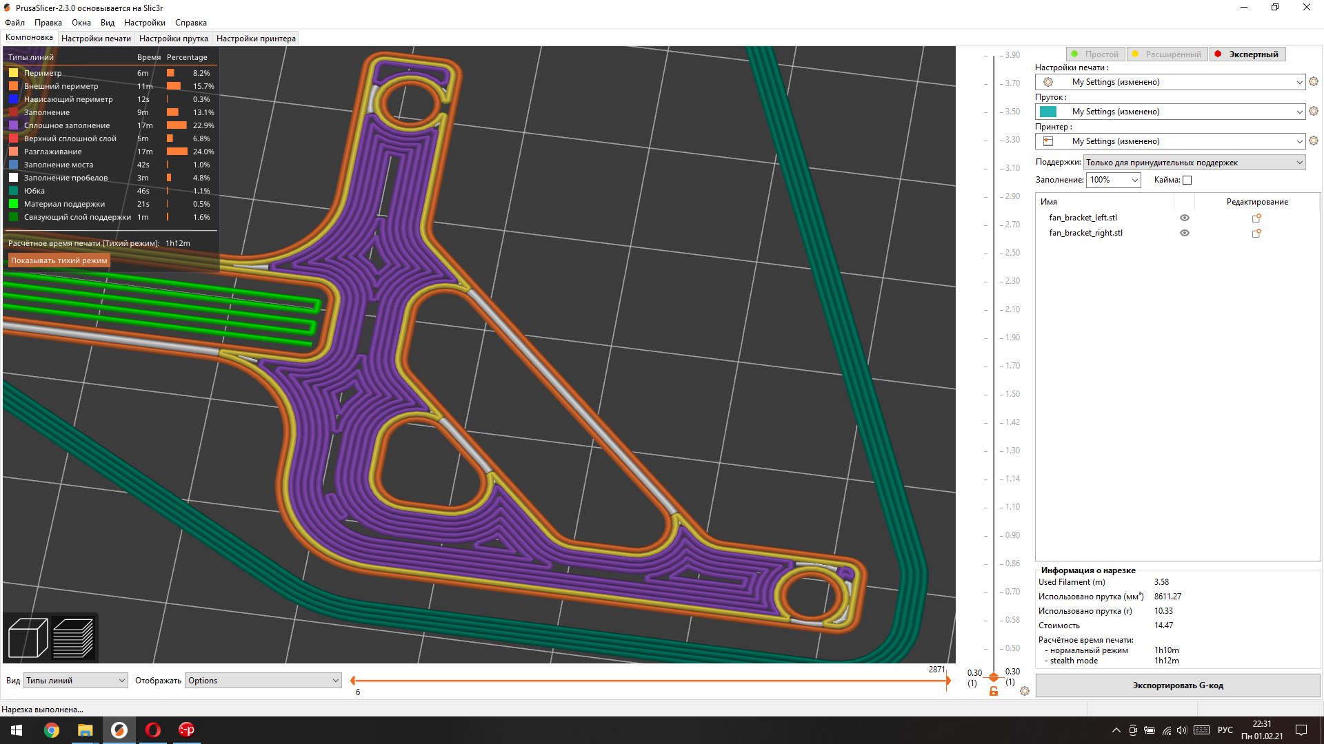Open the Настройки menu
Screen dimensions: 1324x744
click(x=145, y=23)
